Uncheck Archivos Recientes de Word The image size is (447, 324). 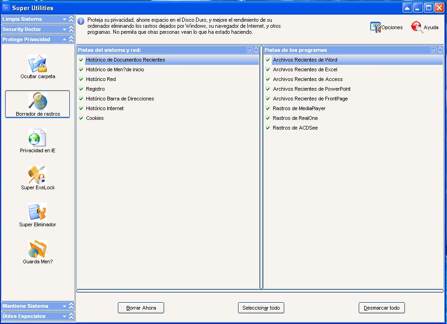(x=268, y=60)
